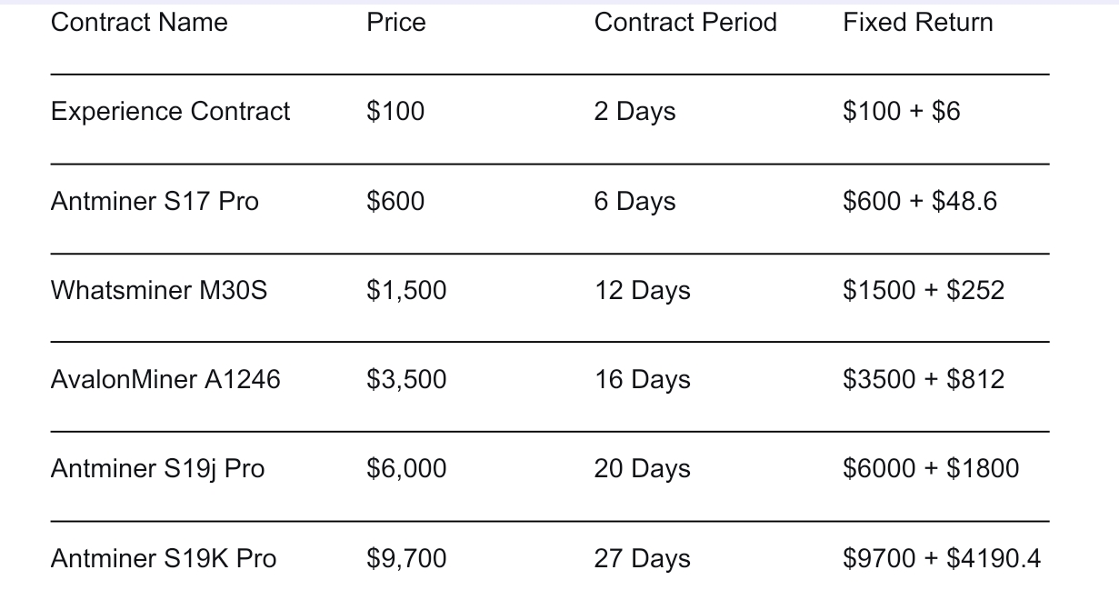This screenshot has height=600, width=1119.
Task: Click the $6000 + $1800 return cell
Action: (x=931, y=469)
